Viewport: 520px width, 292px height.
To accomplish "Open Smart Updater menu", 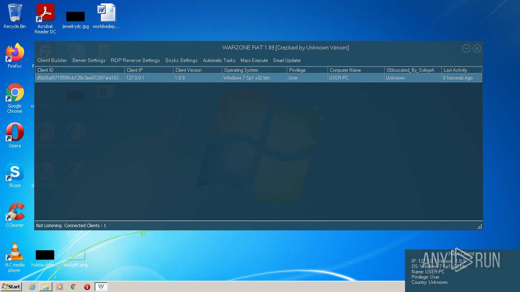I will pos(287,60).
